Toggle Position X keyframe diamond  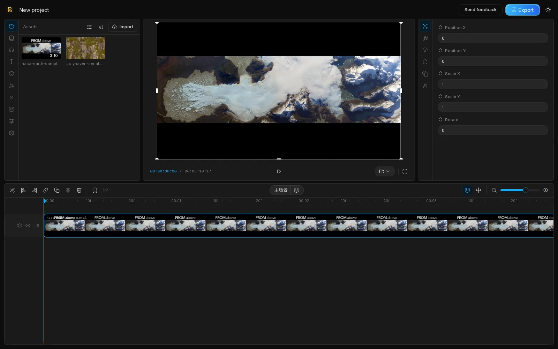click(x=440, y=27)
